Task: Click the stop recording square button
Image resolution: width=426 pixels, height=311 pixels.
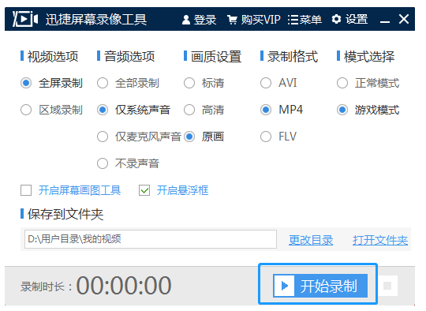Action: [387, 286]
